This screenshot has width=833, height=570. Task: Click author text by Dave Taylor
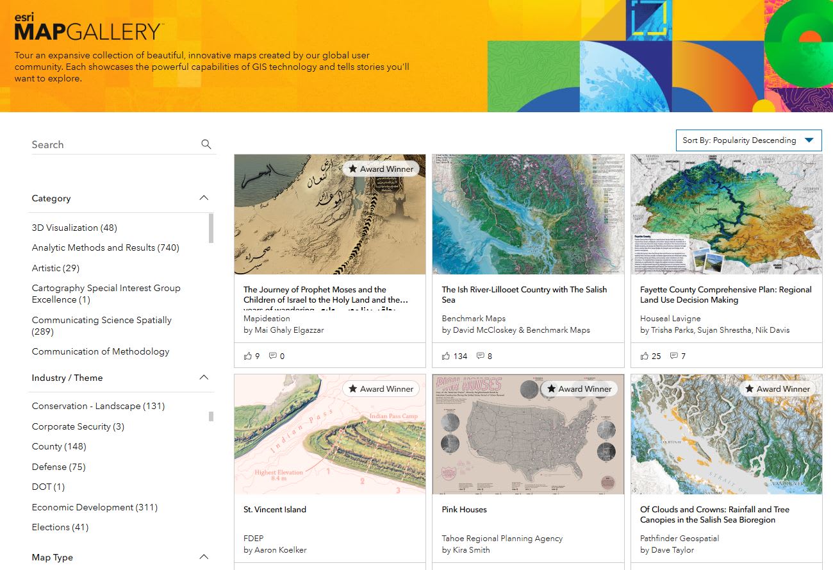[667, 550]
